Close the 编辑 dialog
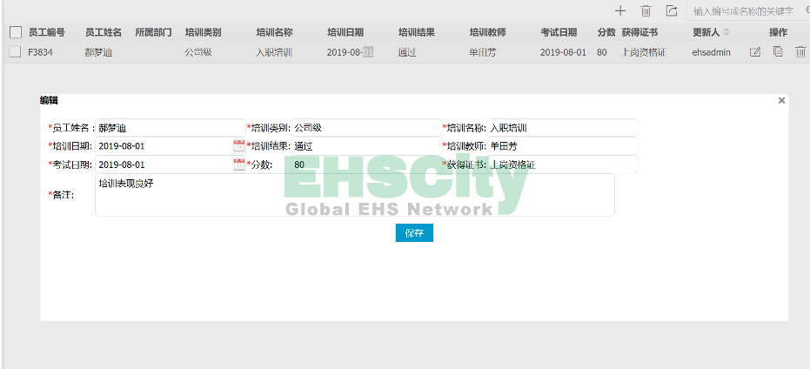This screenshot has width=810, height=369. [781, 100]
